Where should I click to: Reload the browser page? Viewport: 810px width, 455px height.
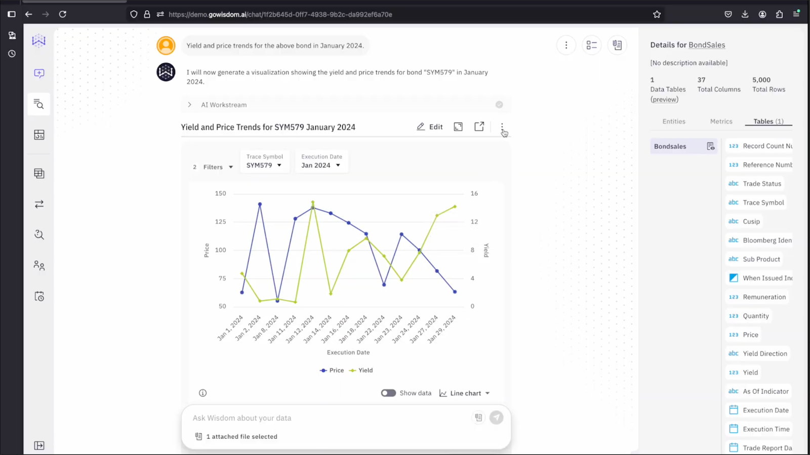[63, 14]
